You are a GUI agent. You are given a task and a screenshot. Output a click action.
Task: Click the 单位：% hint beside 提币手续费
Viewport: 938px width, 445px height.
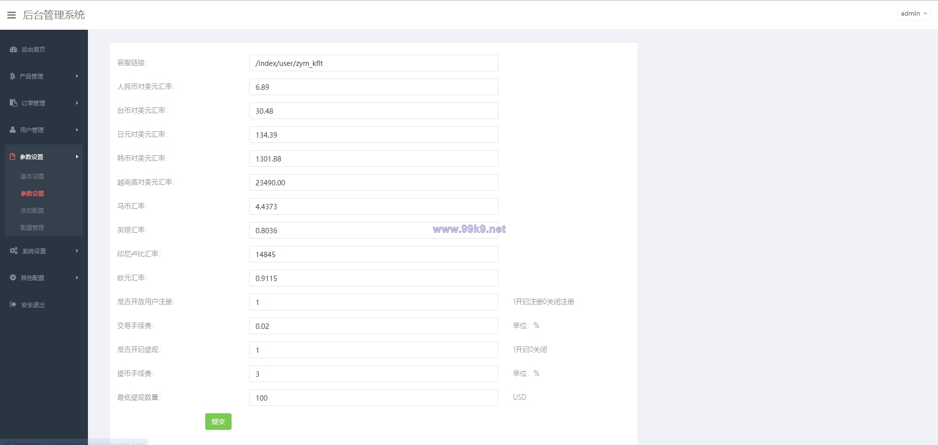point(526,373)
